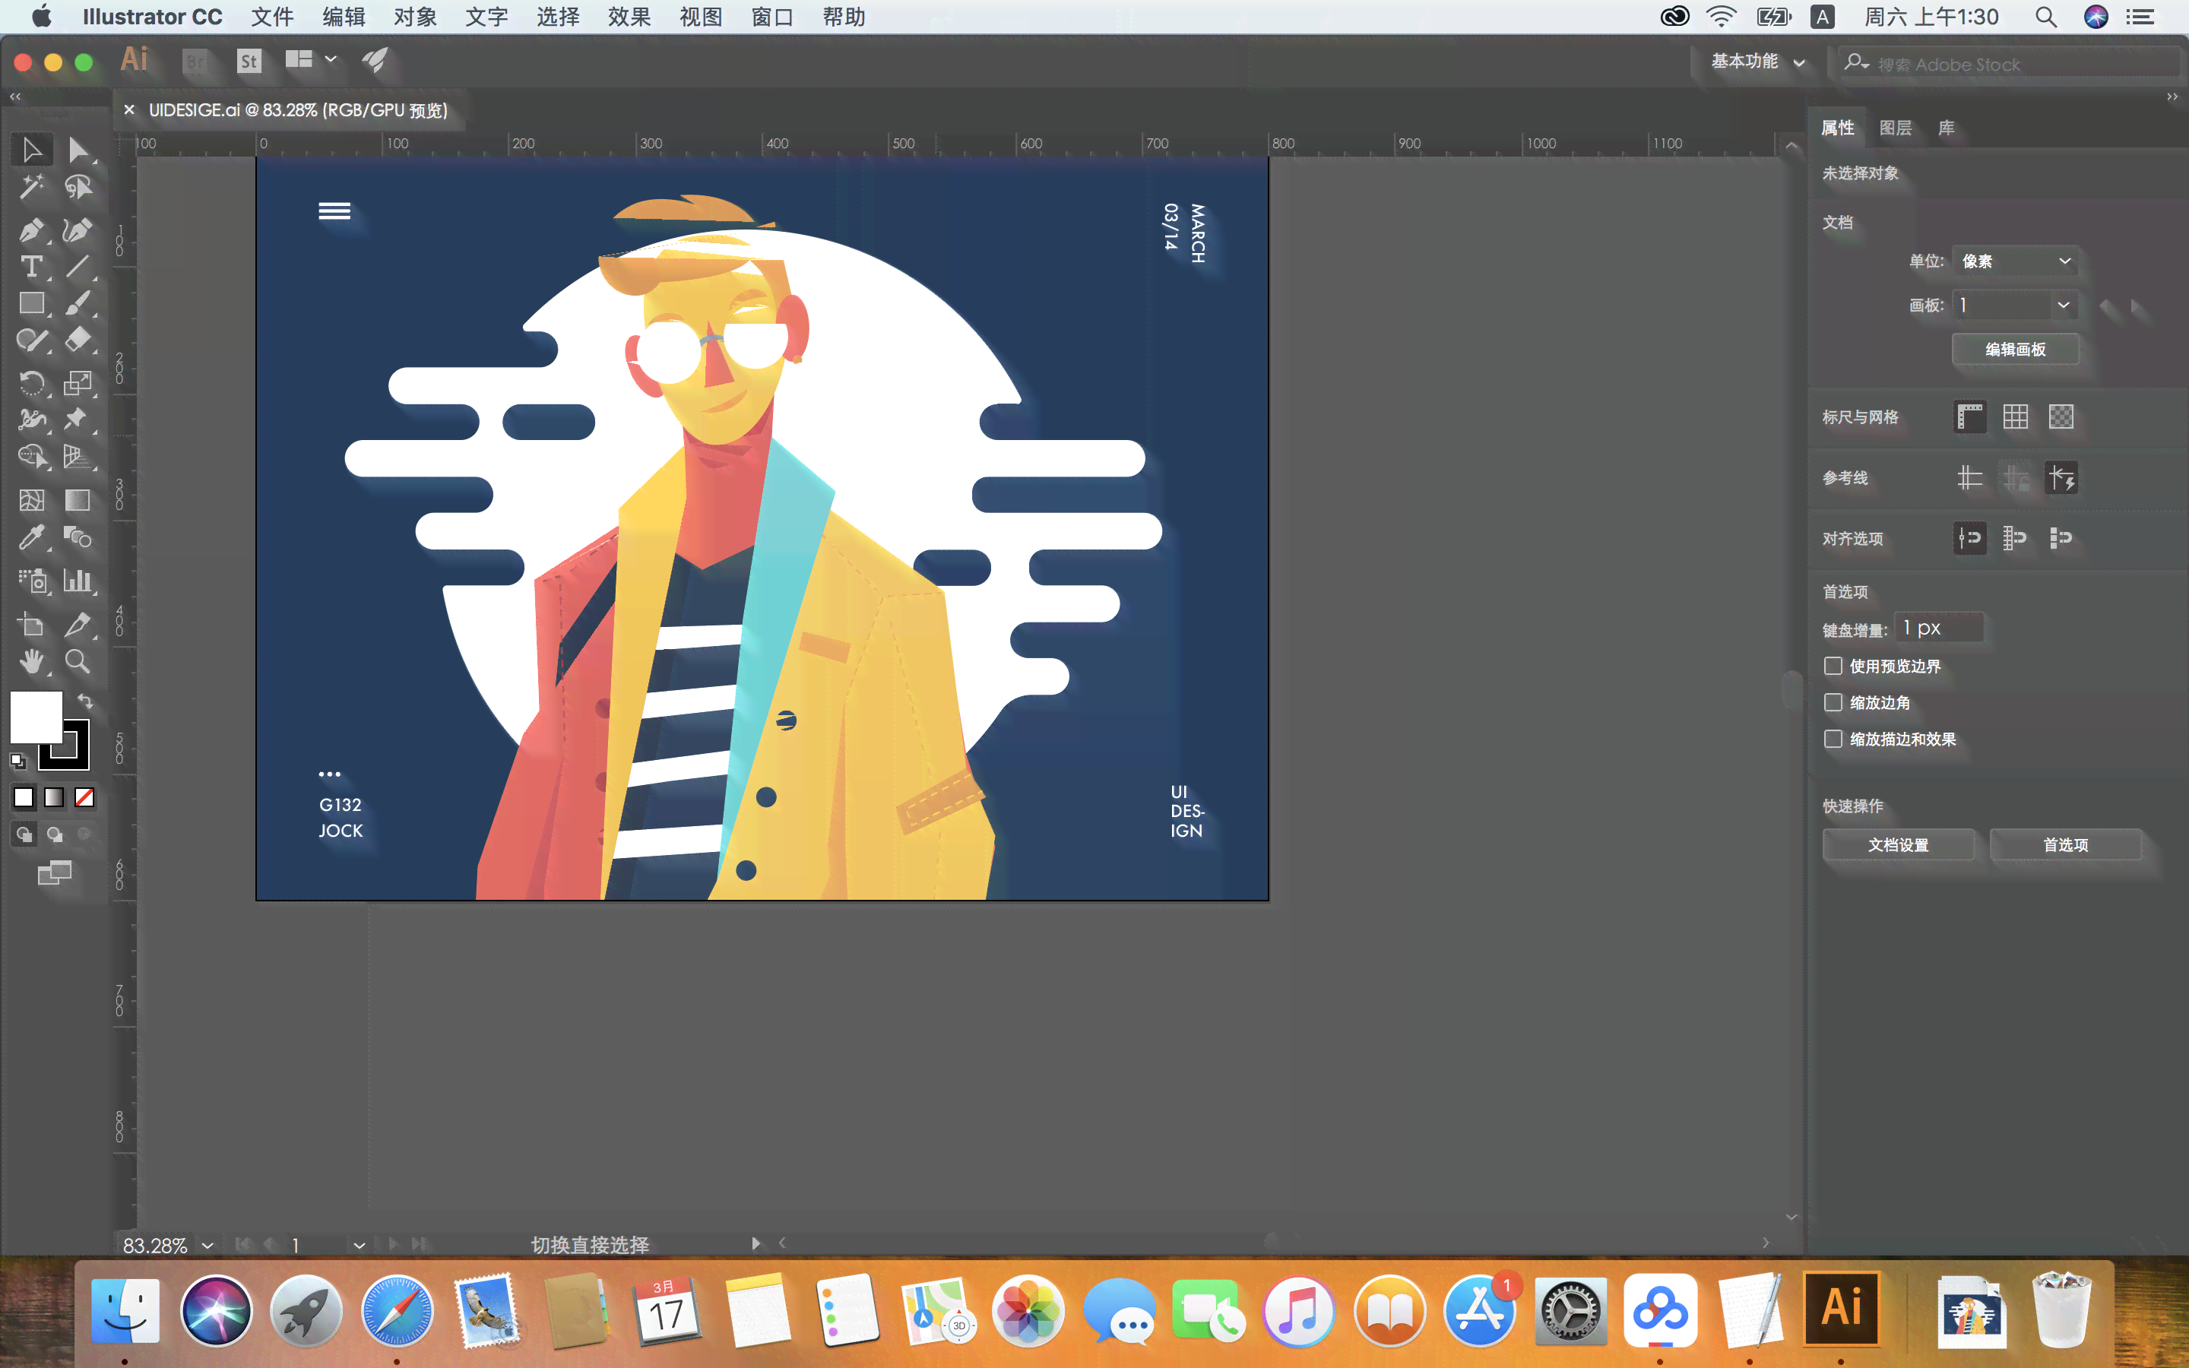Reset to default fill and stroke

tap(18, 761)
